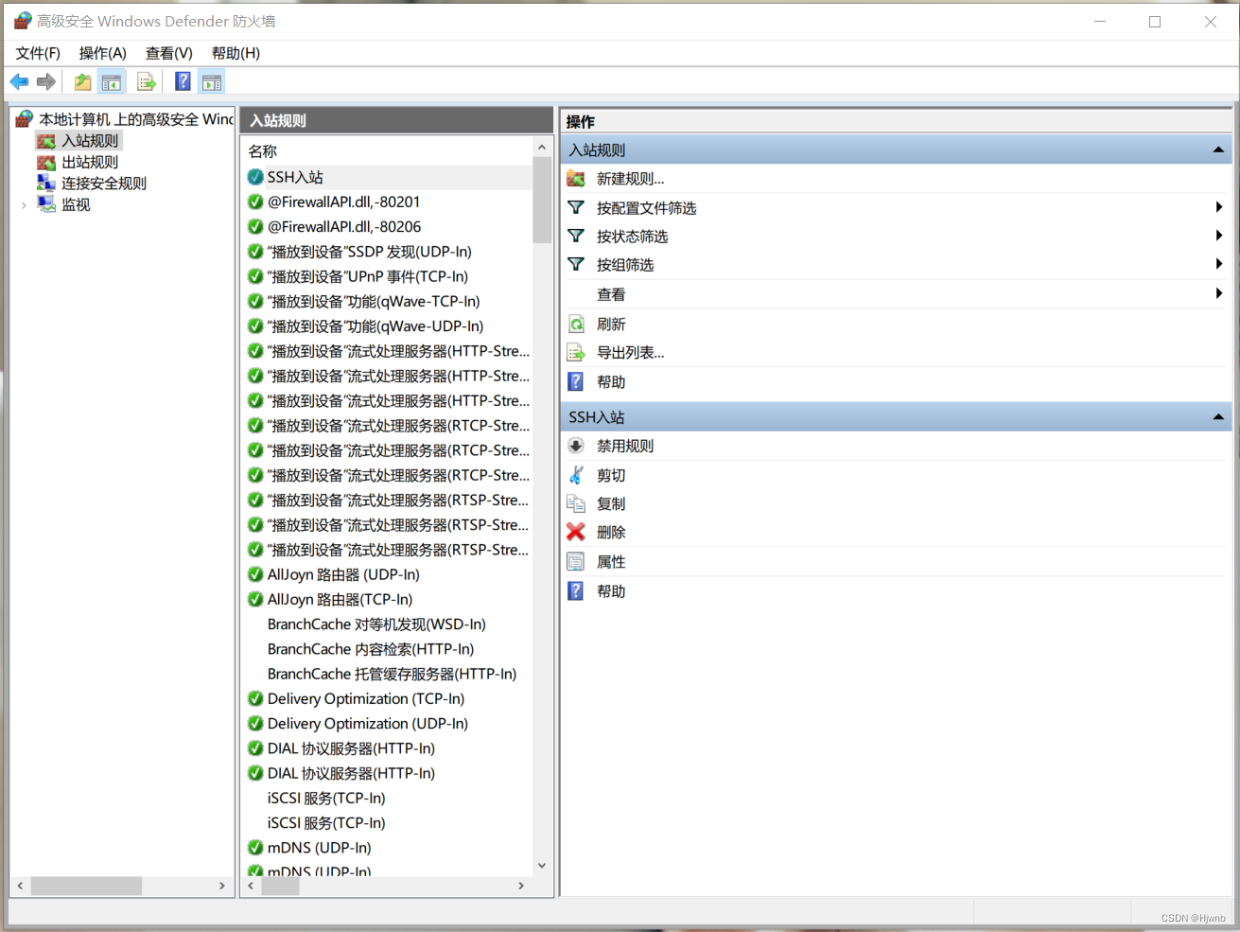Click the filter funnel icon beside 按状态筛选
The width and height of the screenshot is (1240, 932).
click(x=576, y=236)
